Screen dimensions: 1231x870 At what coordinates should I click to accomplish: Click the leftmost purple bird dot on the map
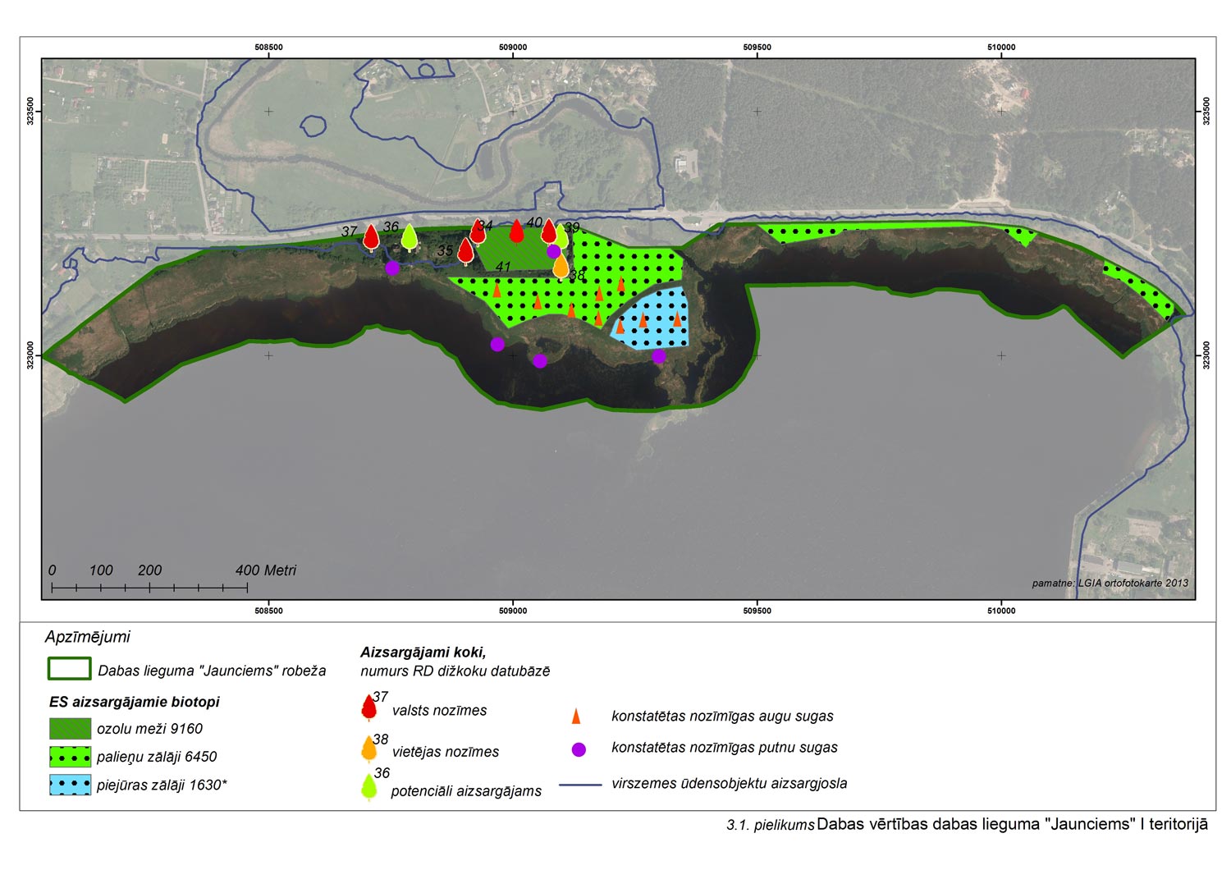point(392,268)
